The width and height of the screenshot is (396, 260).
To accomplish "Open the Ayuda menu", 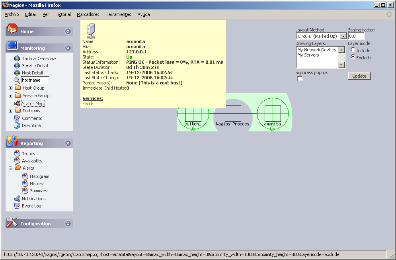I will click(143, 14).
